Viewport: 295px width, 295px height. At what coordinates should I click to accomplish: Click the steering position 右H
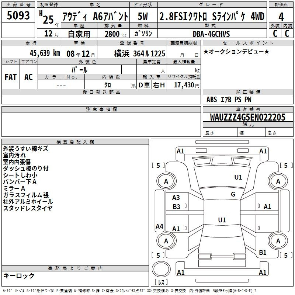tap(159, 85)
